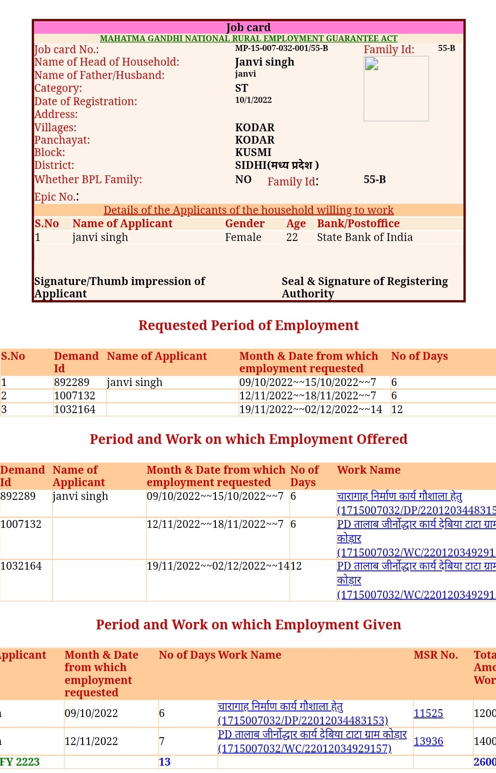Click the Mahatma Gandhi NREGA act heading
This screenshot has width=496, height=773.
click(x=248, y=39)
